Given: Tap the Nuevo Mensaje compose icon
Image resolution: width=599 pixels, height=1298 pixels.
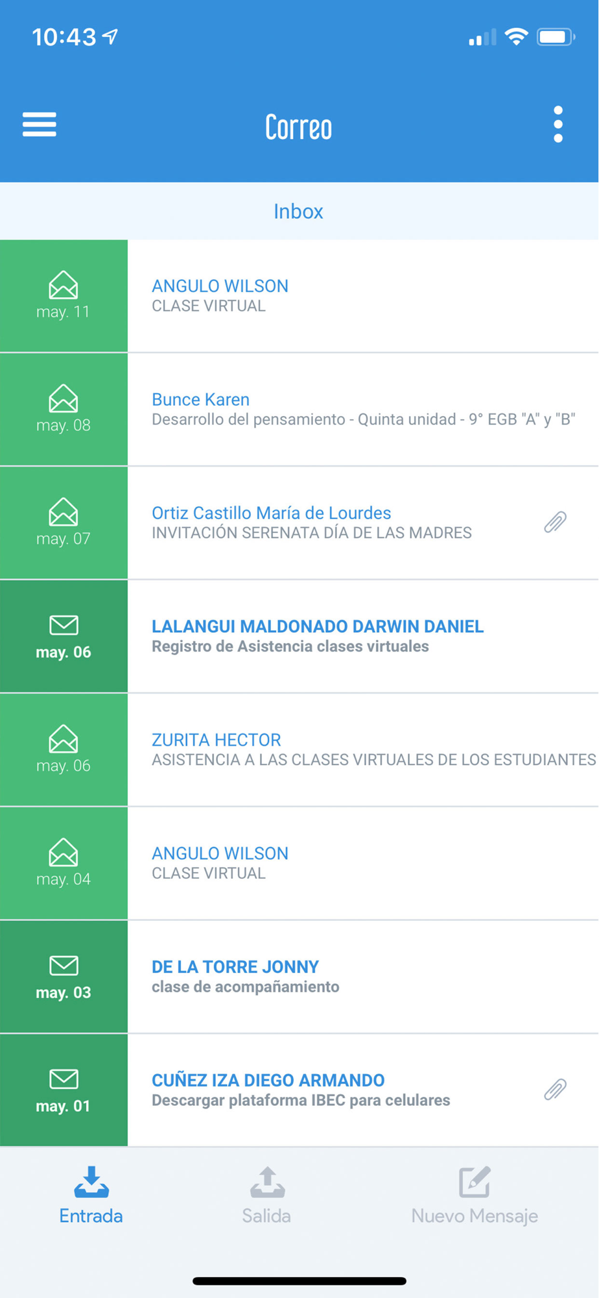Looking at the screenshot, I should 475,1182.
